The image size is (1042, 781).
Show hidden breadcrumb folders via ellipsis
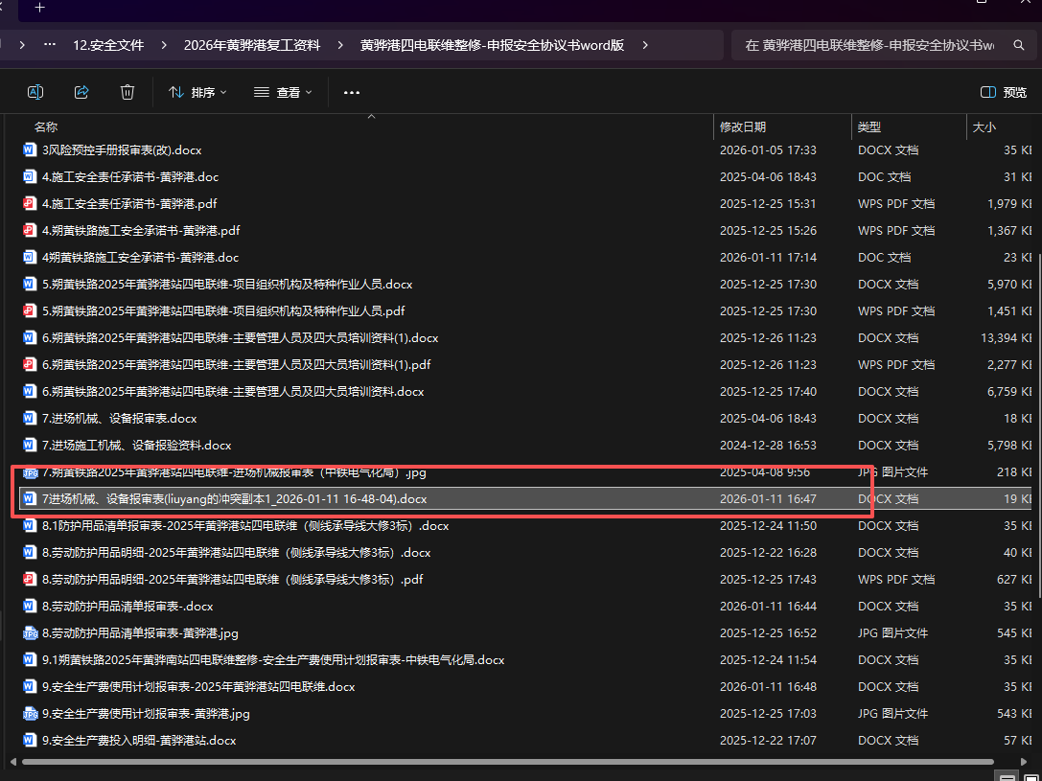pos(50,45)
